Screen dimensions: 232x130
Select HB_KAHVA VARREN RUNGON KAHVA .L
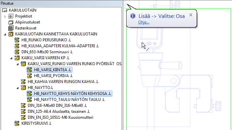pos(63,82)
